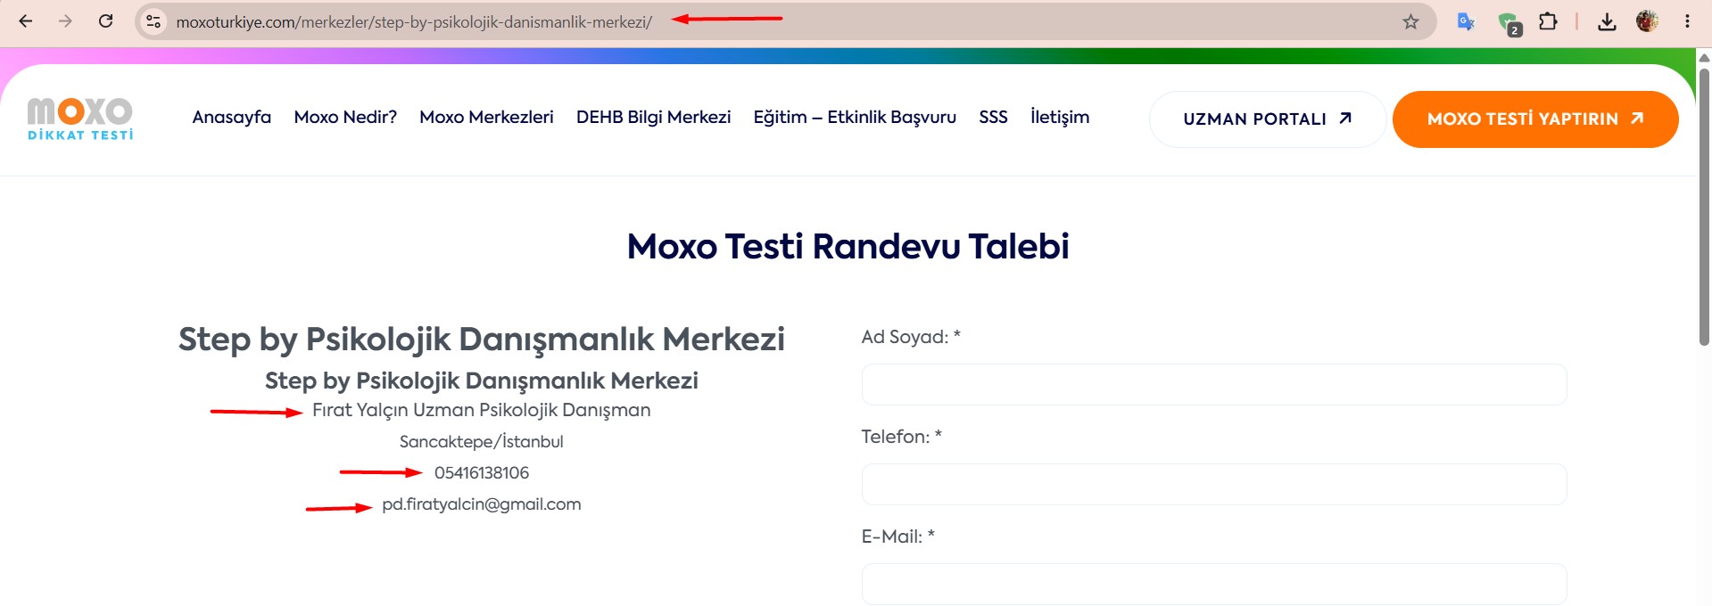Click the browser forward arrow
The width and height of the screenshot is (1712, 606).
click(x=65, y=21)
